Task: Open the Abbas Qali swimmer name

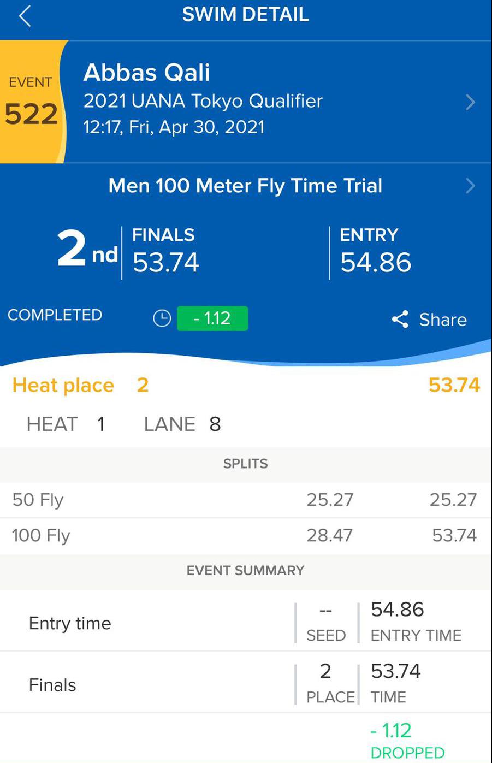Action: pyautogui.click(x=147, y=72)
